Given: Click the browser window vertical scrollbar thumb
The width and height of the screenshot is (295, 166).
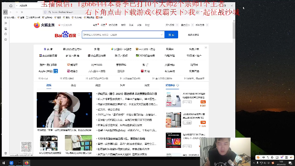Looking at the screenshot, I should 234,30.
